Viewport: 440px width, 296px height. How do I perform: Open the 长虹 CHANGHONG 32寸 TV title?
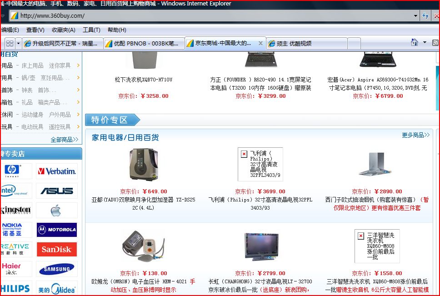point(260,286)
